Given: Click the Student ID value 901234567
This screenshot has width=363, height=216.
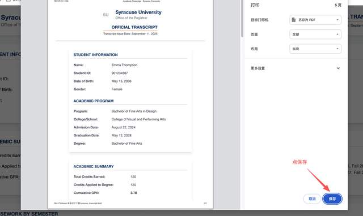Looking at the screenshot, I should 120,73.
